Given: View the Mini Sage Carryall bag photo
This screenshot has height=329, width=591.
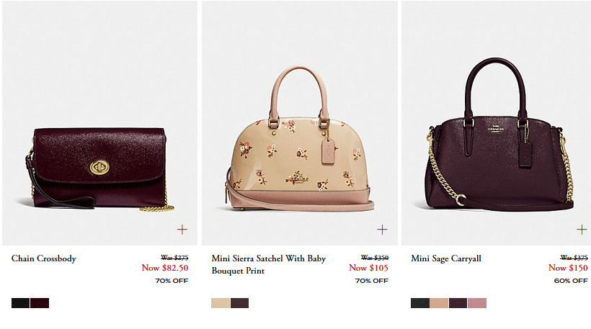Looking at the screenshot, I should coord(496,123).
